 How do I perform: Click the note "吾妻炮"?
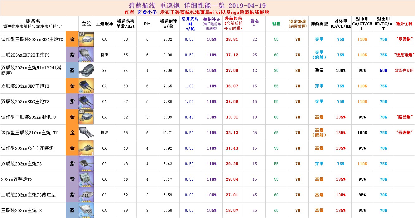pos(404,133)
